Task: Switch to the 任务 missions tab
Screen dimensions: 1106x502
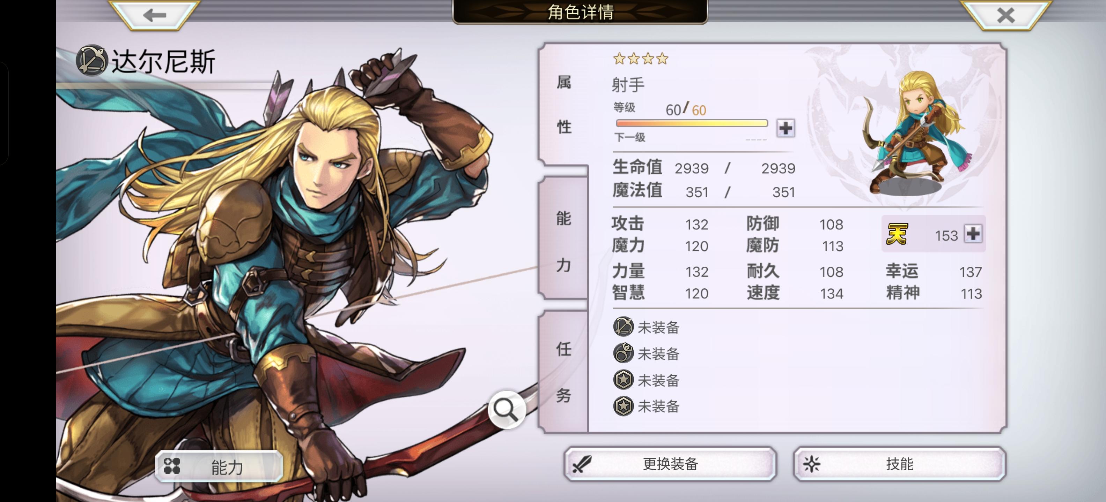Action: tap(564, 371)
